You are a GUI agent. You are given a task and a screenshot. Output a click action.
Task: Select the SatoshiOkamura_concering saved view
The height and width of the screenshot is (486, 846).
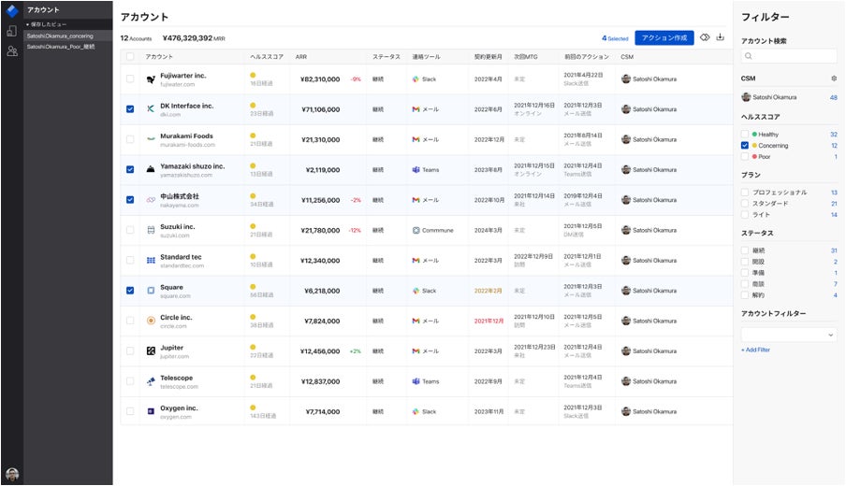click(x=60, y=36)
